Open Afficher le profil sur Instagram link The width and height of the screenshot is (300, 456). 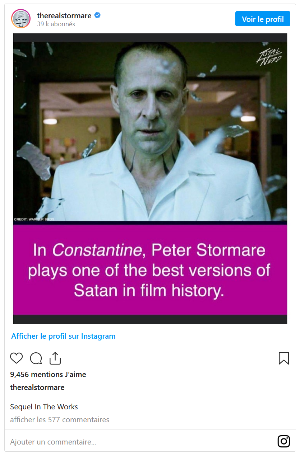[x=64, y=336]
